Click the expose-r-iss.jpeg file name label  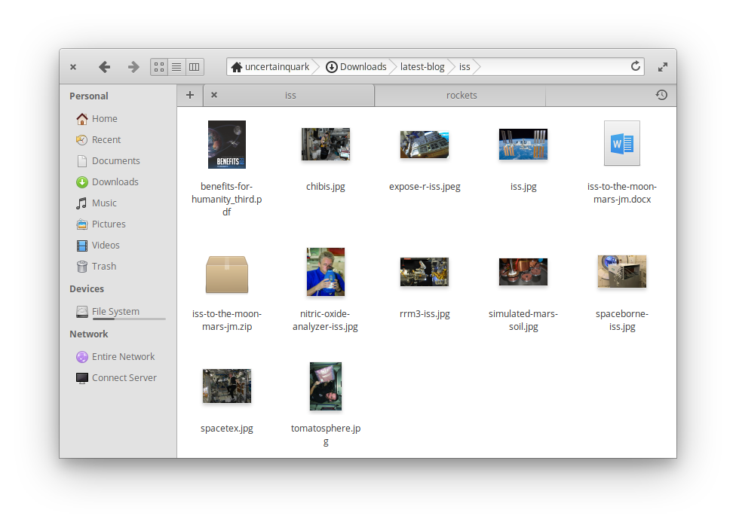click(425, 187)
